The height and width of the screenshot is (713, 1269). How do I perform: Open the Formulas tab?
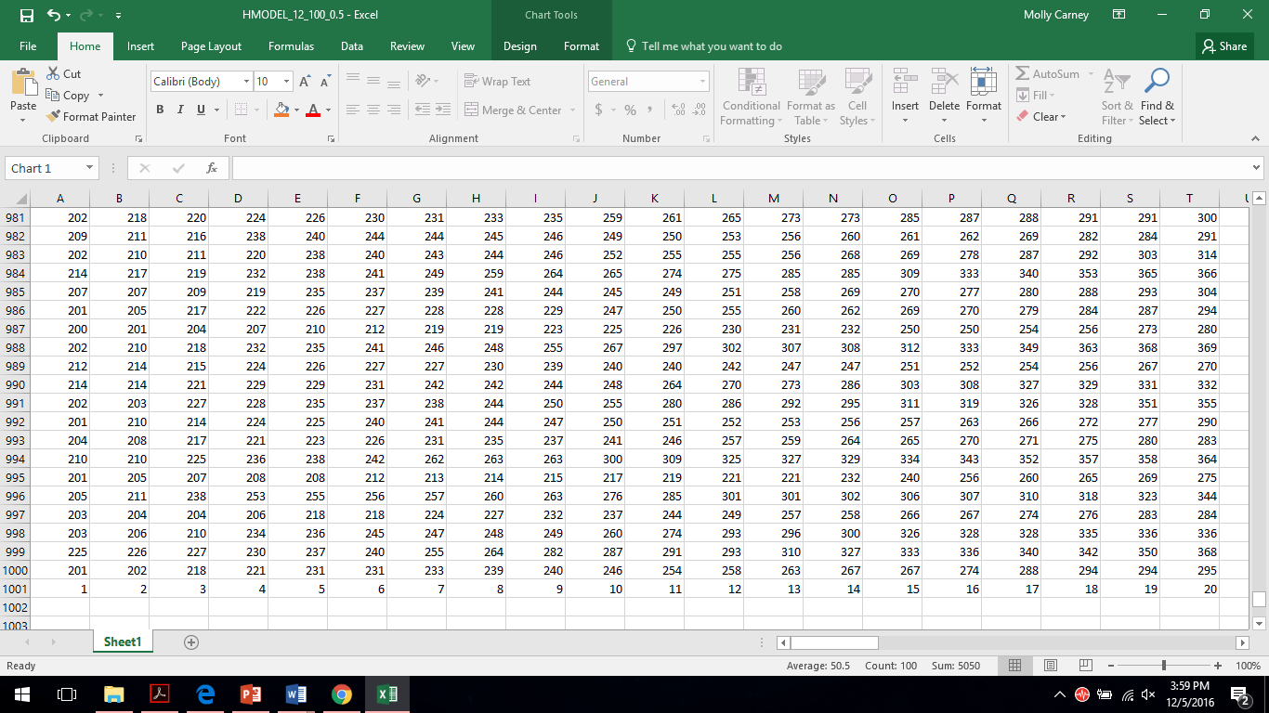pos(291,46)
